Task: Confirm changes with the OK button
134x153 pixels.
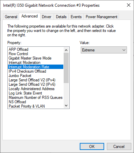Action: tap(92, 146)
